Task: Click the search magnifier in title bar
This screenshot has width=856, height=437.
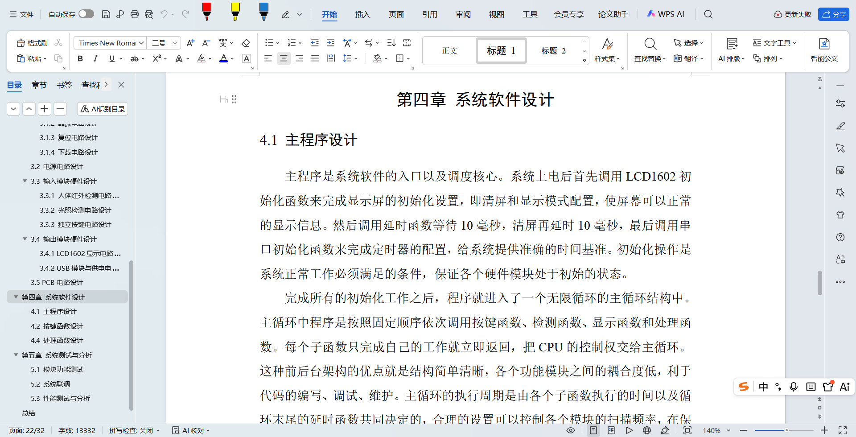Action: click(x=708, y=14)
